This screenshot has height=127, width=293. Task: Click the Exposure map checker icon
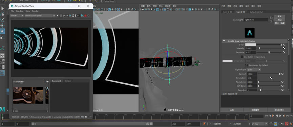tap(284, 52)
